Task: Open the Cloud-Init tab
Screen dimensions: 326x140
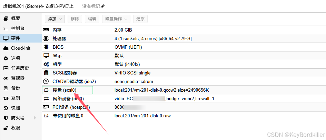Action: click(21, 48)
